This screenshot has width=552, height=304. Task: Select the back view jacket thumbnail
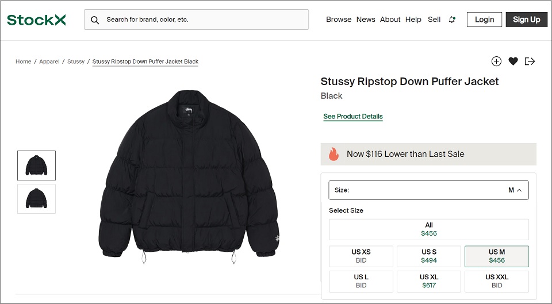(x=37, y=199)
